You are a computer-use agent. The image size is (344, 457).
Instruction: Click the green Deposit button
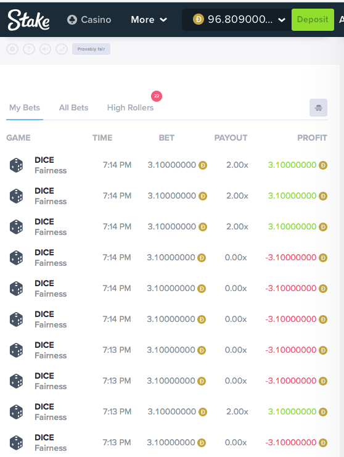tap(313, 20)
